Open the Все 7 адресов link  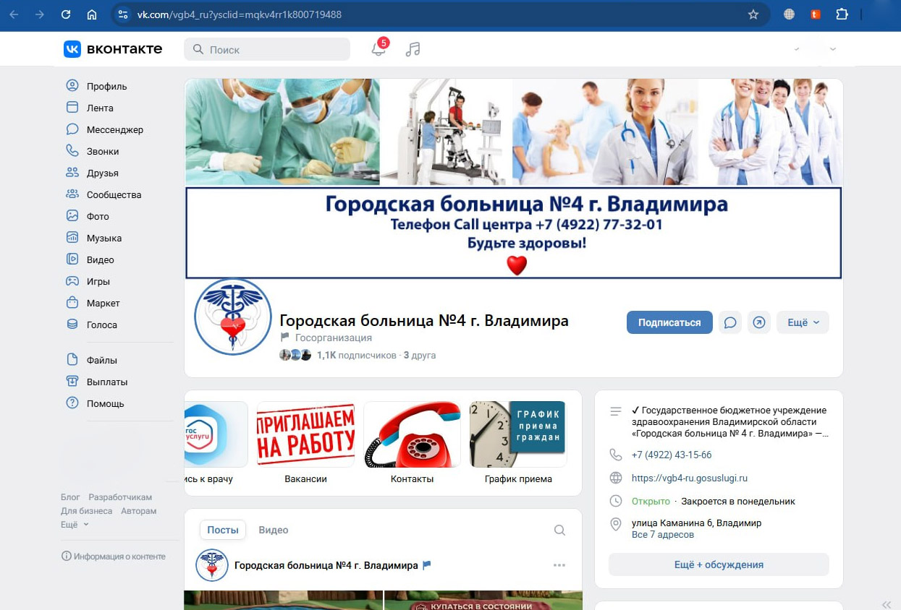[663, 535]
